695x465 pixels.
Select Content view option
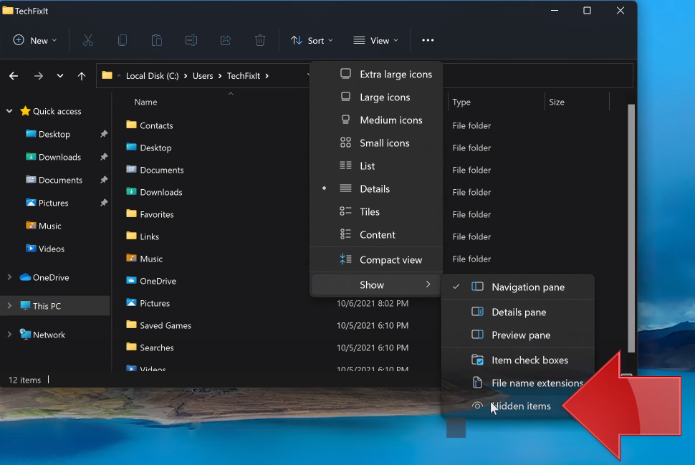(x=376, y=235)
